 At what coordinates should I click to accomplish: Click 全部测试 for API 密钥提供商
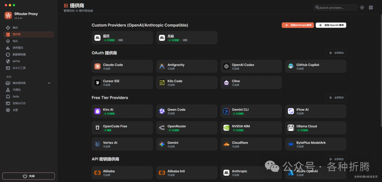(336, 159)
